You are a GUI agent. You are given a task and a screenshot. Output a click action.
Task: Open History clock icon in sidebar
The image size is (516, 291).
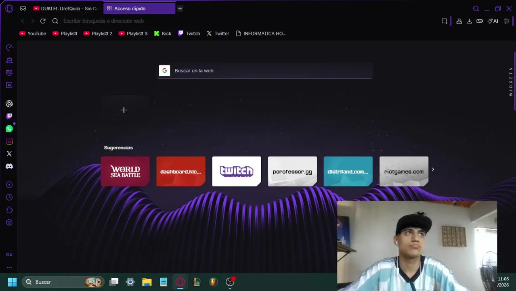(9, 197)
